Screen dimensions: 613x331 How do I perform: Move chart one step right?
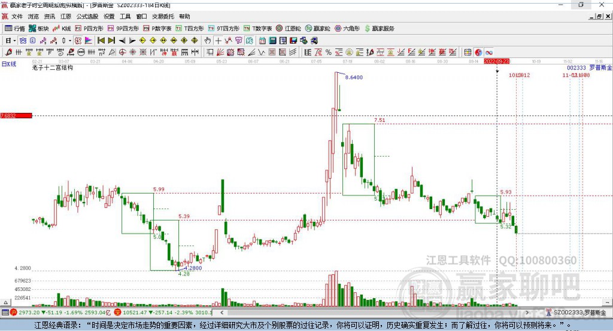[132, 41]
